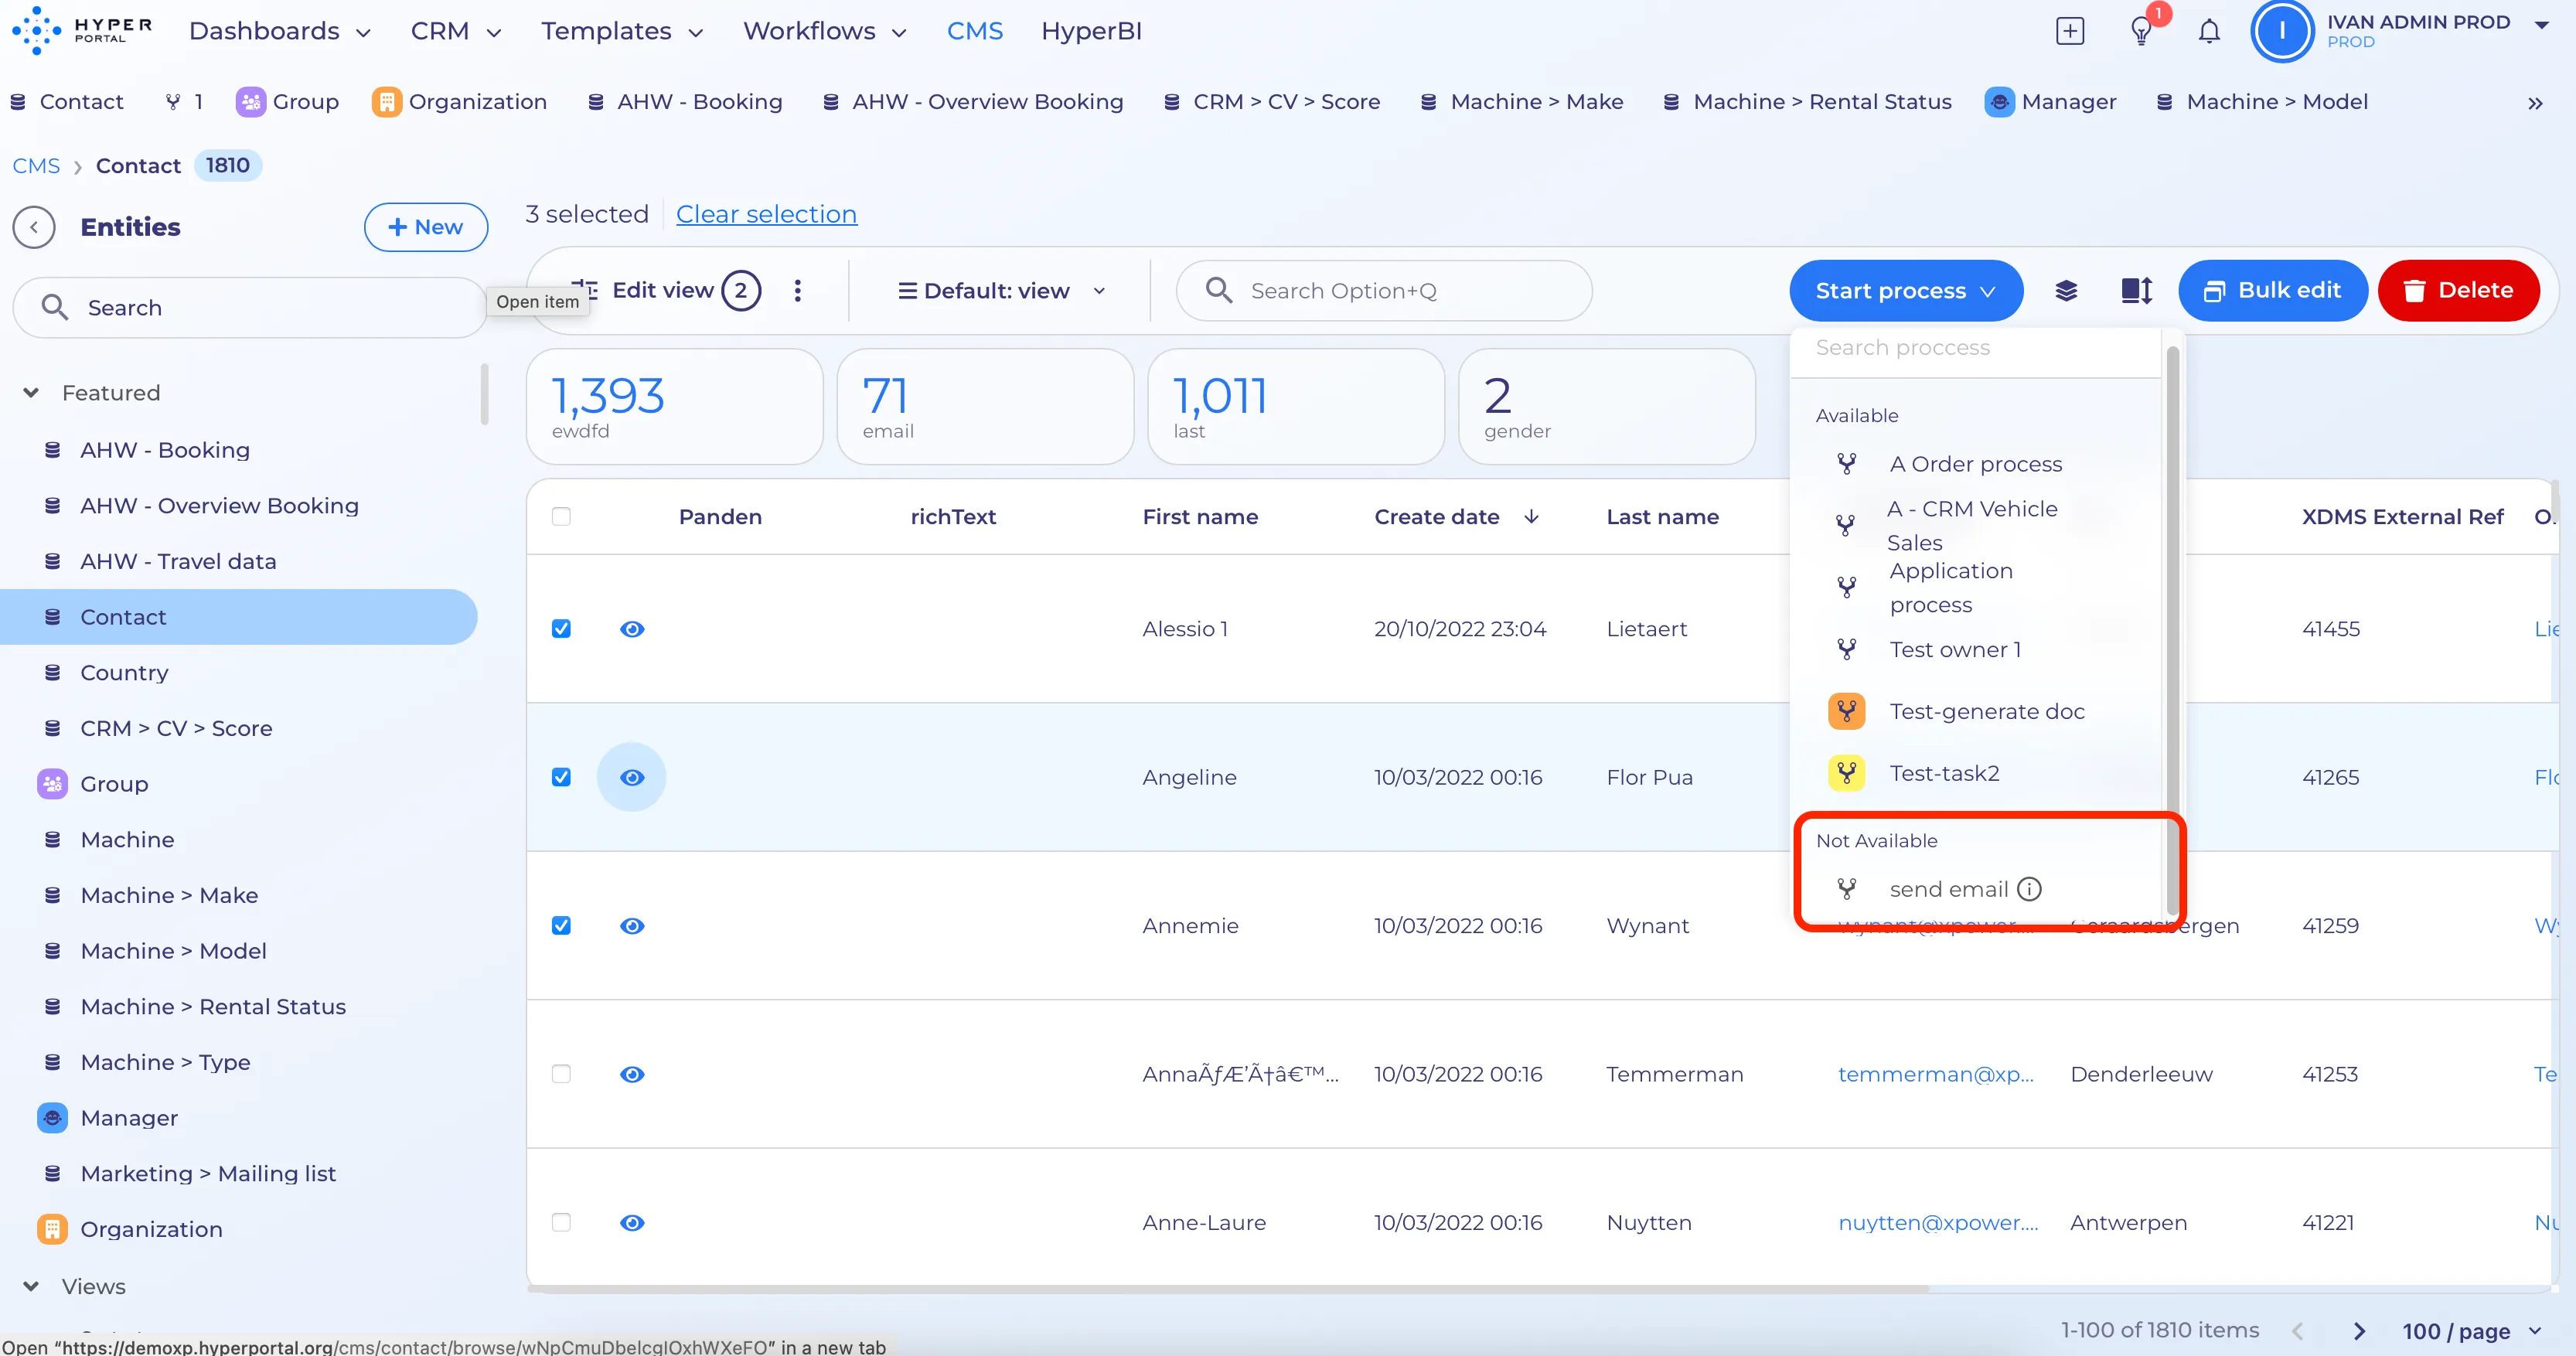Open the Start process dropdown button
The width and height of the screenshot is (2576, 1356).
tap(1905, 290)
